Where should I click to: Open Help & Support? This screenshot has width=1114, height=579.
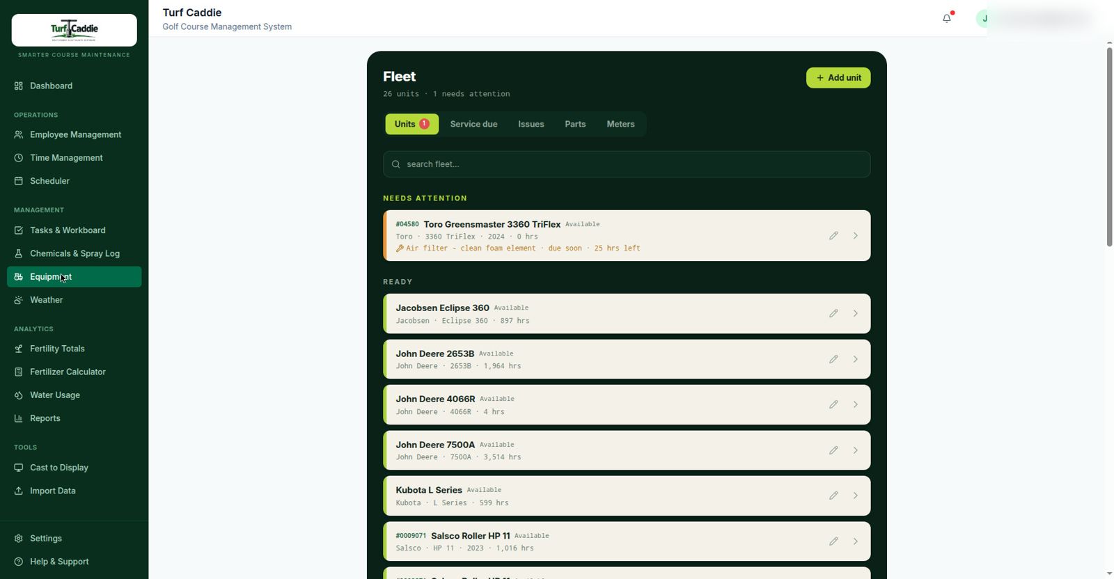74,562
